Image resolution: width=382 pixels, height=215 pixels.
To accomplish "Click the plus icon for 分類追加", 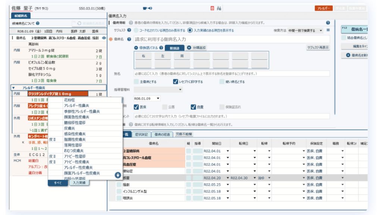I will pyautogui.click(x=189, y=47).
